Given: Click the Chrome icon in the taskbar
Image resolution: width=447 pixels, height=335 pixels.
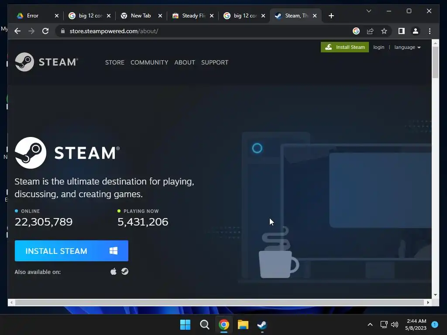Looking at the screenshot, I should [224, 325].
